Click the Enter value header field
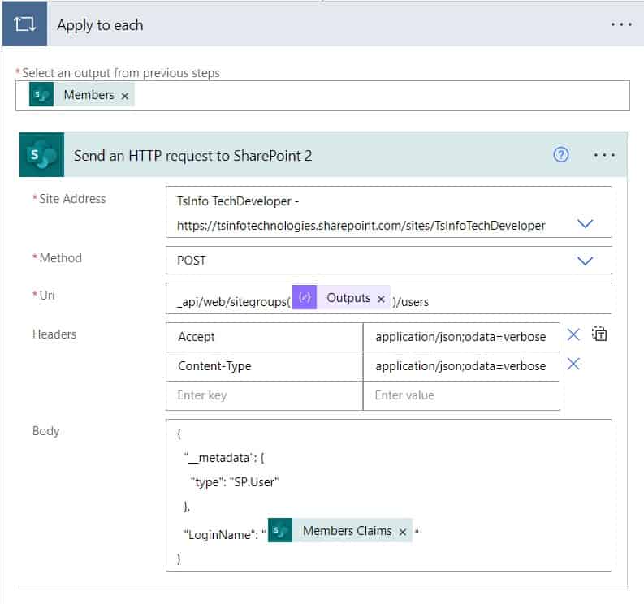Image resolution: width=644 pixels, height=604 pixels. coord(461,395)
